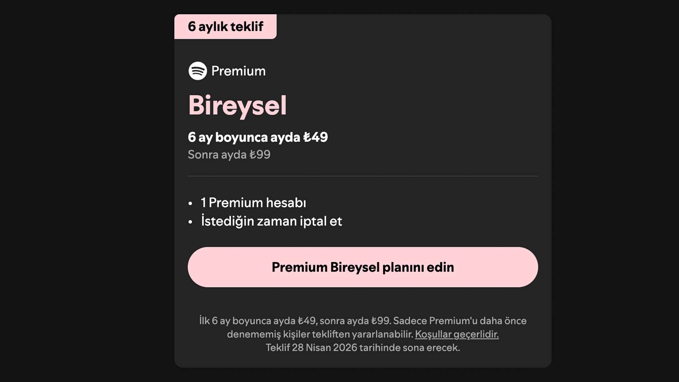Image resolution: width=679 pixels, height=382 pixels.
Task: Click the İstediğin zaman iptal et item
Action: 271,221
